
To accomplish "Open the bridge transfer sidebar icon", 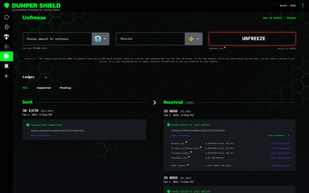I will (6, 27).
